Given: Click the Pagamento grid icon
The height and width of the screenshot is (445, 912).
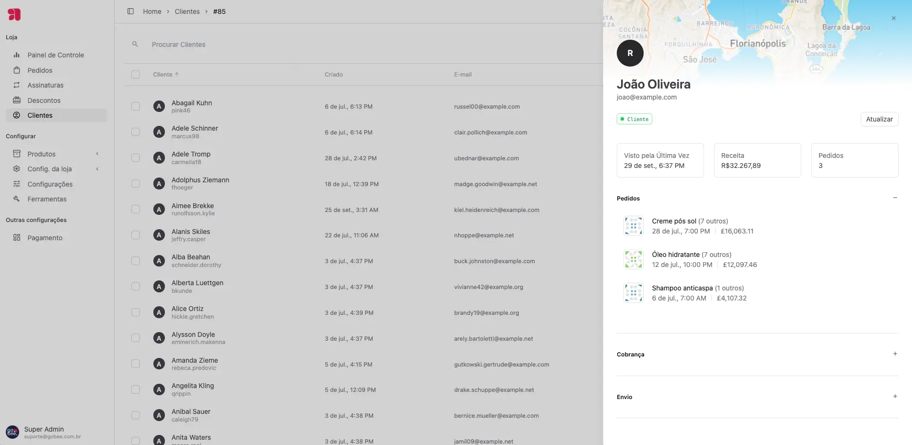Looking at the screenshot, I should click(x=17, y=238).
